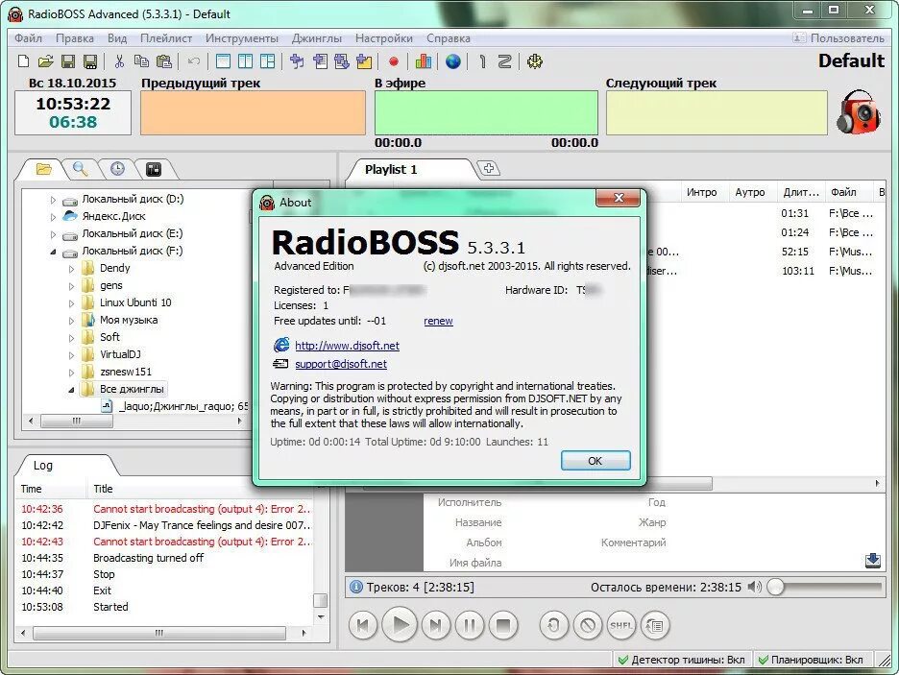Toggle SHFL shuffle mode button
899x675 pixels.
click(620, 625)
